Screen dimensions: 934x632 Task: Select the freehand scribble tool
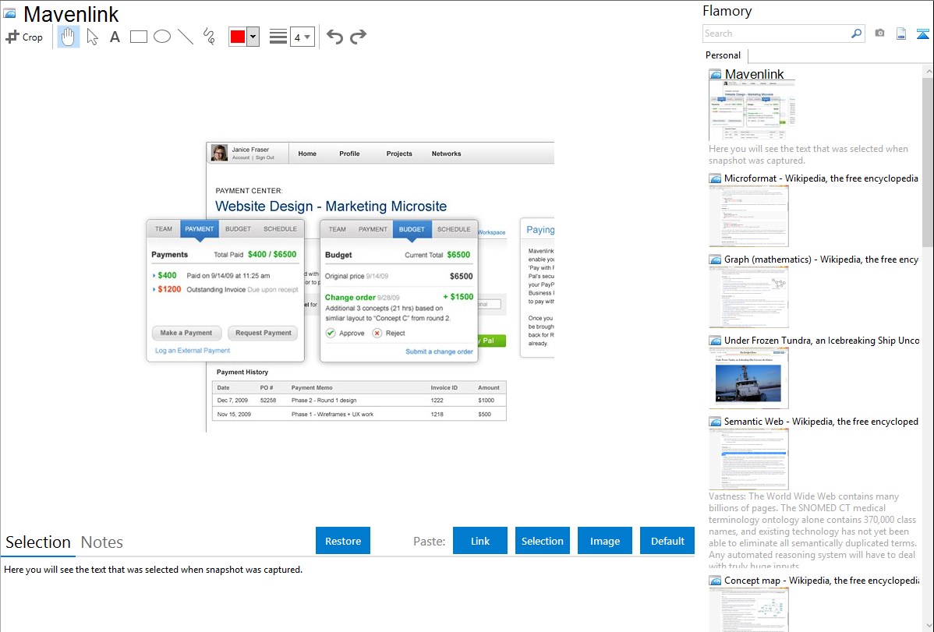point(209,37)
